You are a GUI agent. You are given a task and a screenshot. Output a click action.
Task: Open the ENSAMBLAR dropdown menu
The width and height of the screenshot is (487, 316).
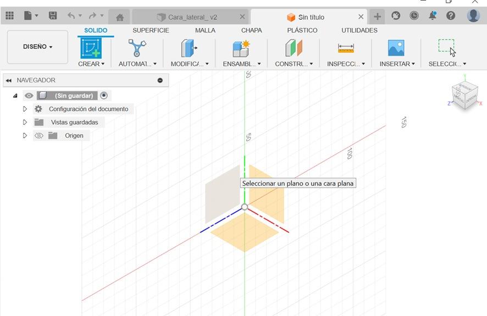tap(242, 64)
